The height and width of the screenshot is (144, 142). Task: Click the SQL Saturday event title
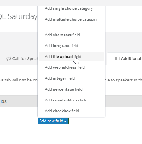pyautogui.click(x=18, y=16)
